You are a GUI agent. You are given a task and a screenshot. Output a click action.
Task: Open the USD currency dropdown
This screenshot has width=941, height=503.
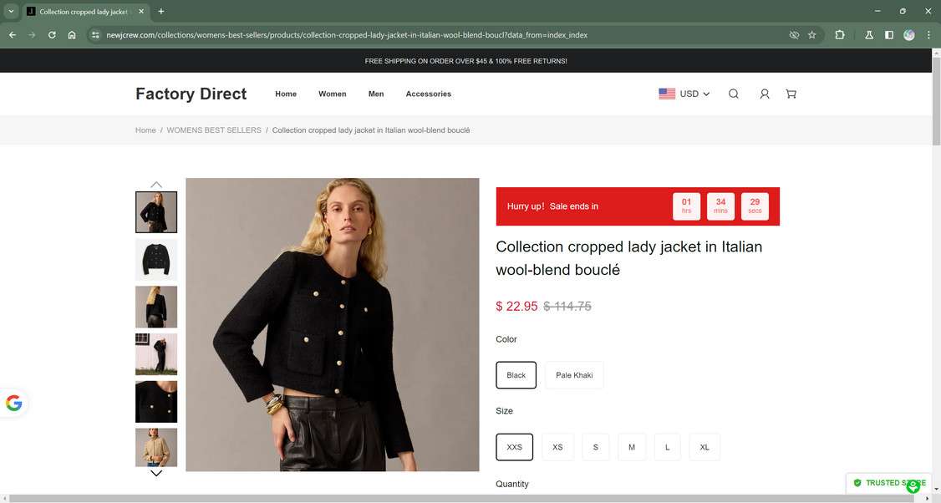(x=692, y=94)
